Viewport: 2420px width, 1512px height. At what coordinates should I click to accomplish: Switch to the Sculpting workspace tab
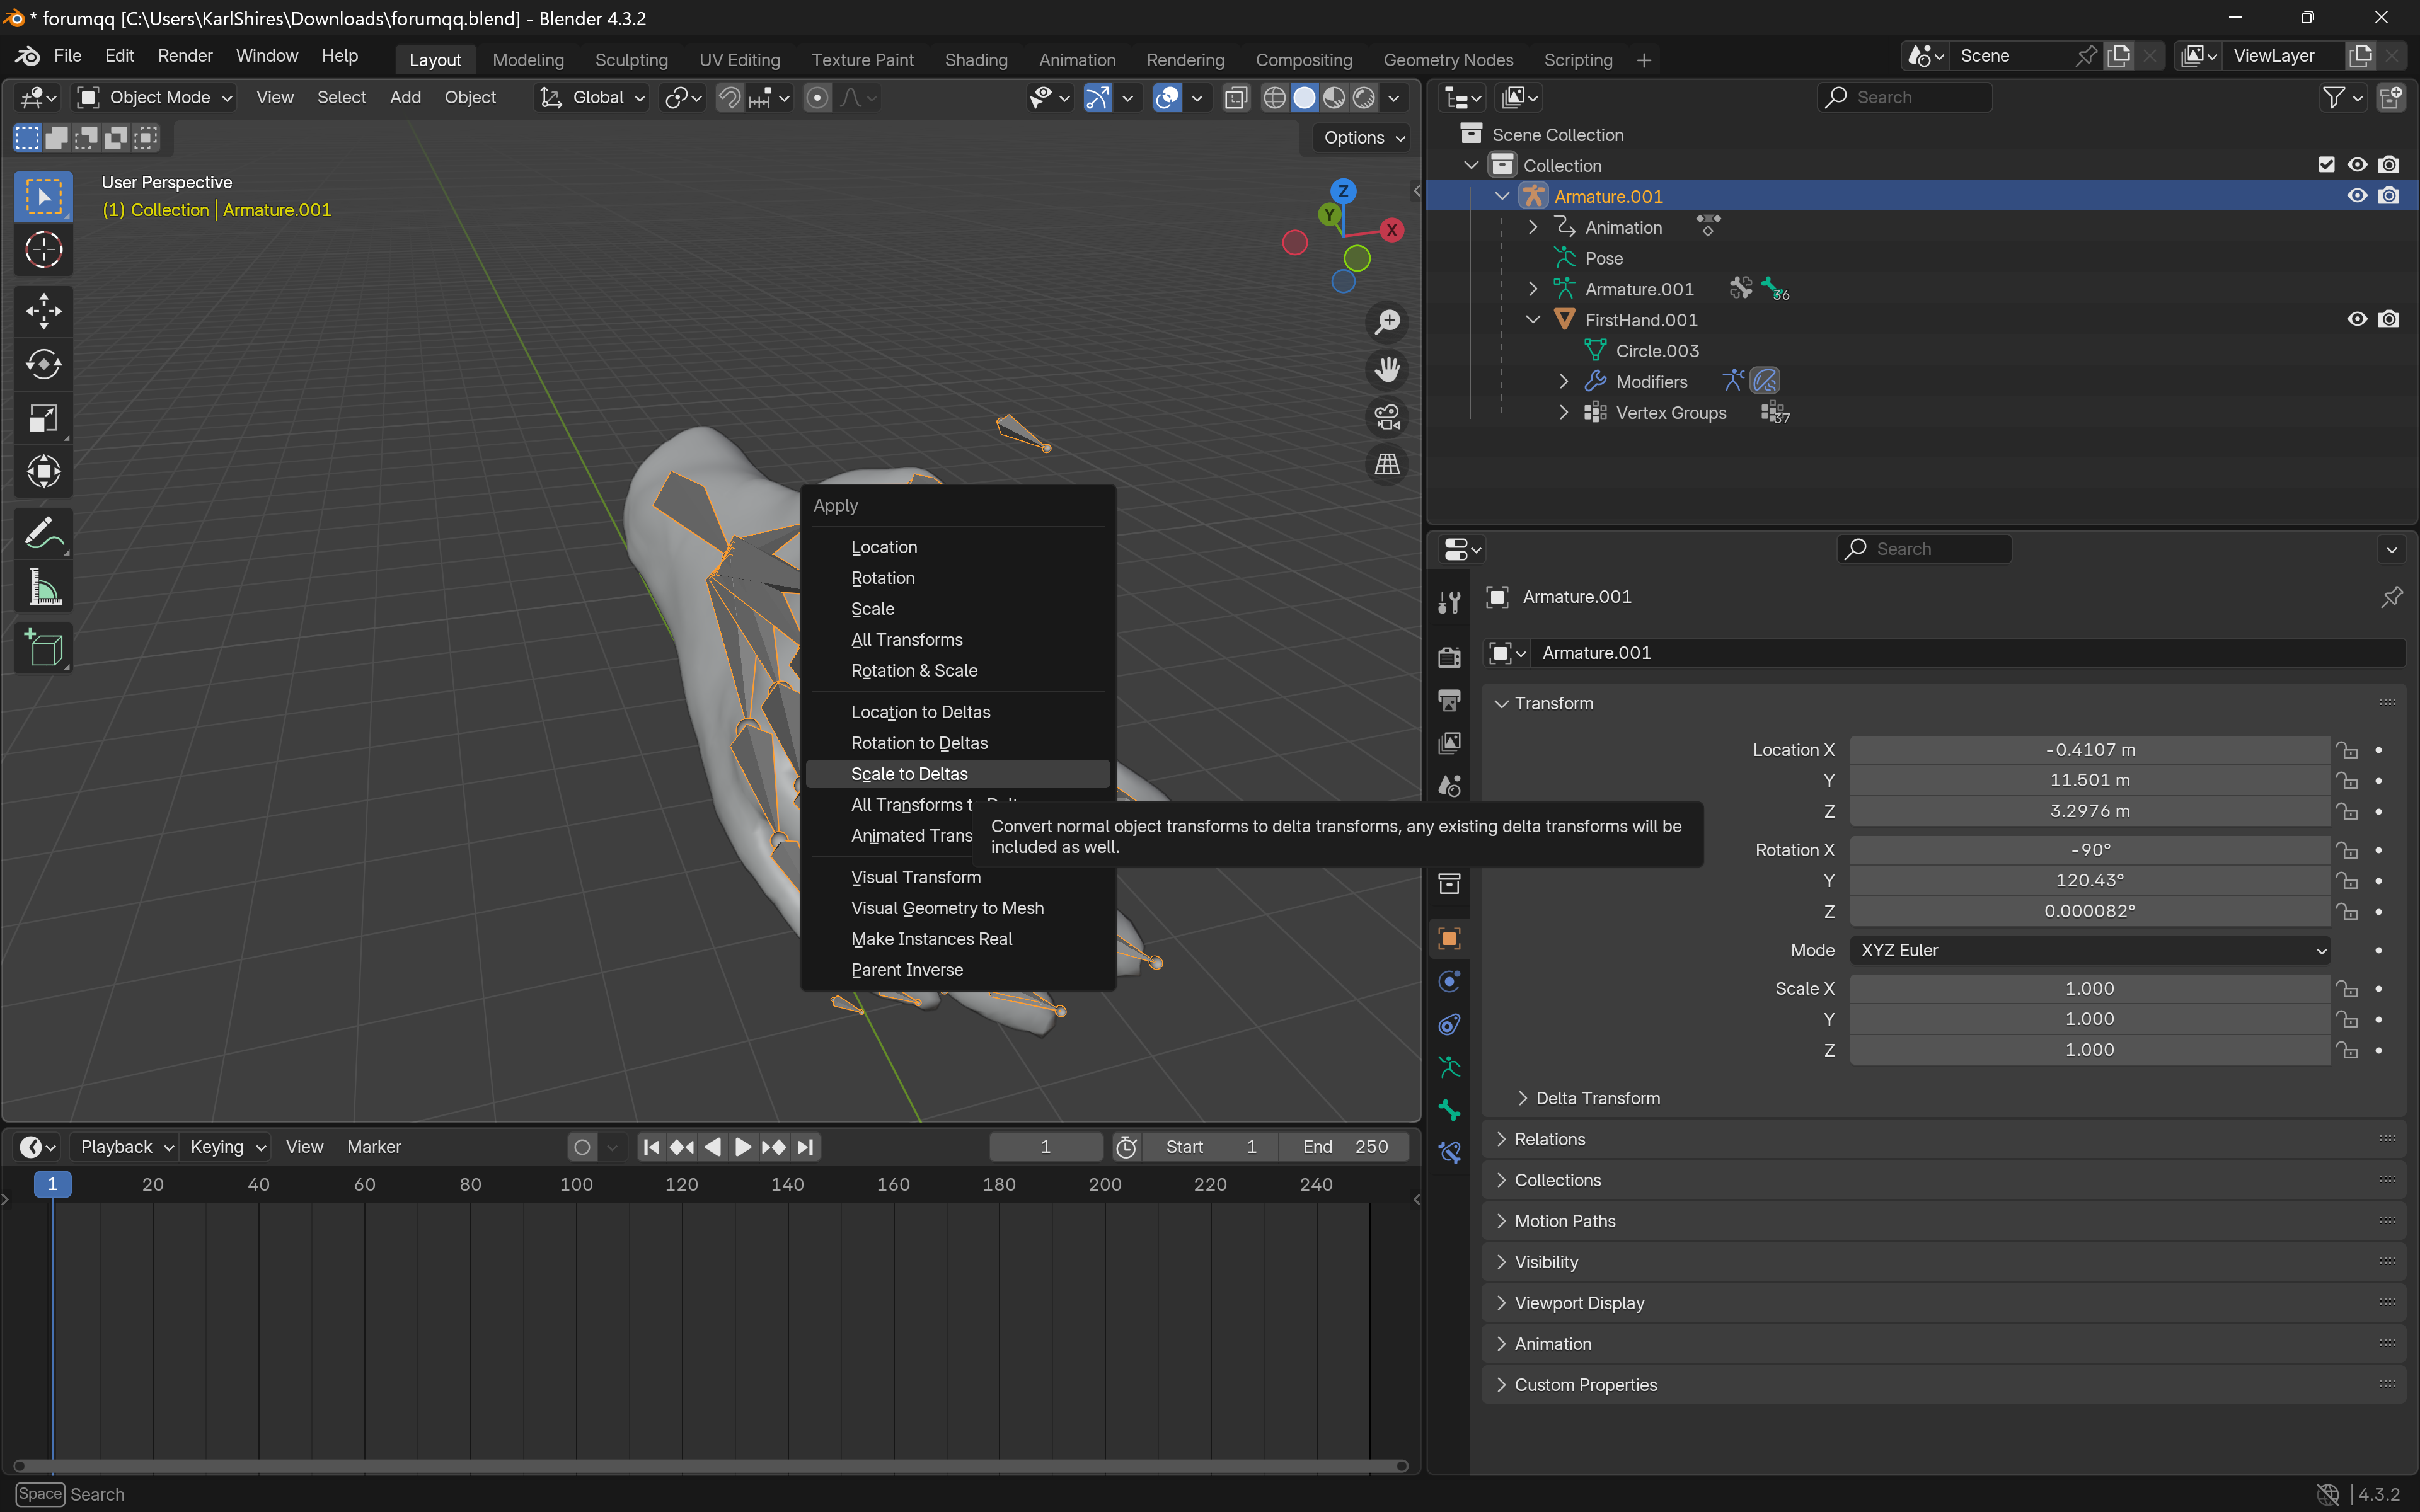pos(631,60)
